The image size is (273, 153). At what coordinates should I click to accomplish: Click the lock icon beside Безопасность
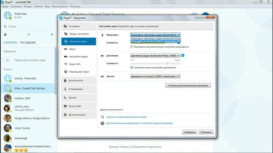click(x=65, y=80)
